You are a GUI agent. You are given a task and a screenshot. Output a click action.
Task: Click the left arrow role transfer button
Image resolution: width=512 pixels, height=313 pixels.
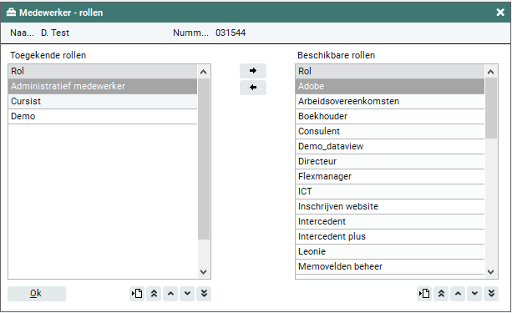(x=253, y=88)
